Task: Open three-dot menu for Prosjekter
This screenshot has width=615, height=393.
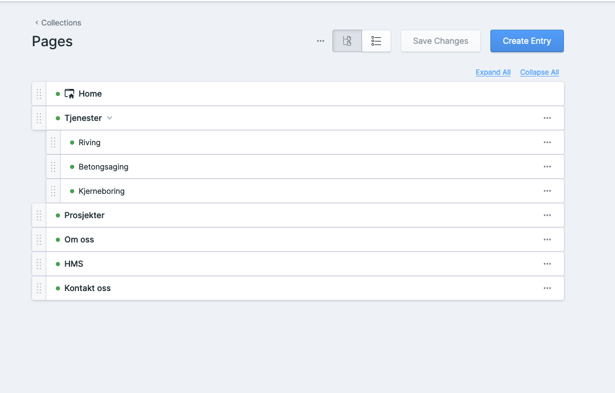Action: 547,215
